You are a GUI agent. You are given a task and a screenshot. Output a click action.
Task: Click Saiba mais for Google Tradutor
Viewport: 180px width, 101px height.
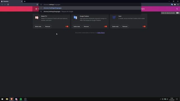[77, 26]
